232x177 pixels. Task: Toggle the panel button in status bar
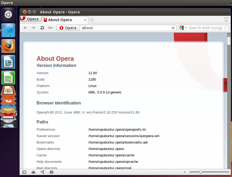(24, 172)
